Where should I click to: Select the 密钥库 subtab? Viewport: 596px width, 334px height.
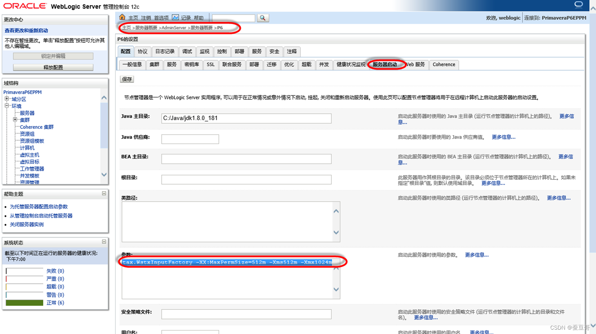coord(192,65)
